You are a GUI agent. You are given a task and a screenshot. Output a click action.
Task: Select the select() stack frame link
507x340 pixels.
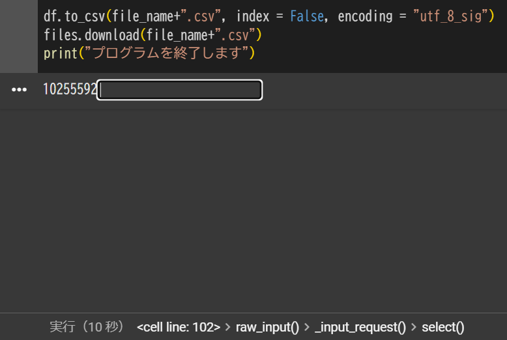pyautogui.click(x=443, y=327)
